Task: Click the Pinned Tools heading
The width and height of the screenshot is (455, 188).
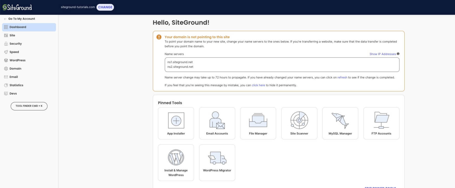Action: click(x=170, y=103)
